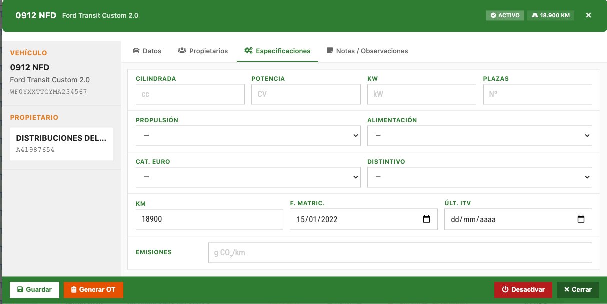Open calendar picker for F. Matric.

point(427,219)
